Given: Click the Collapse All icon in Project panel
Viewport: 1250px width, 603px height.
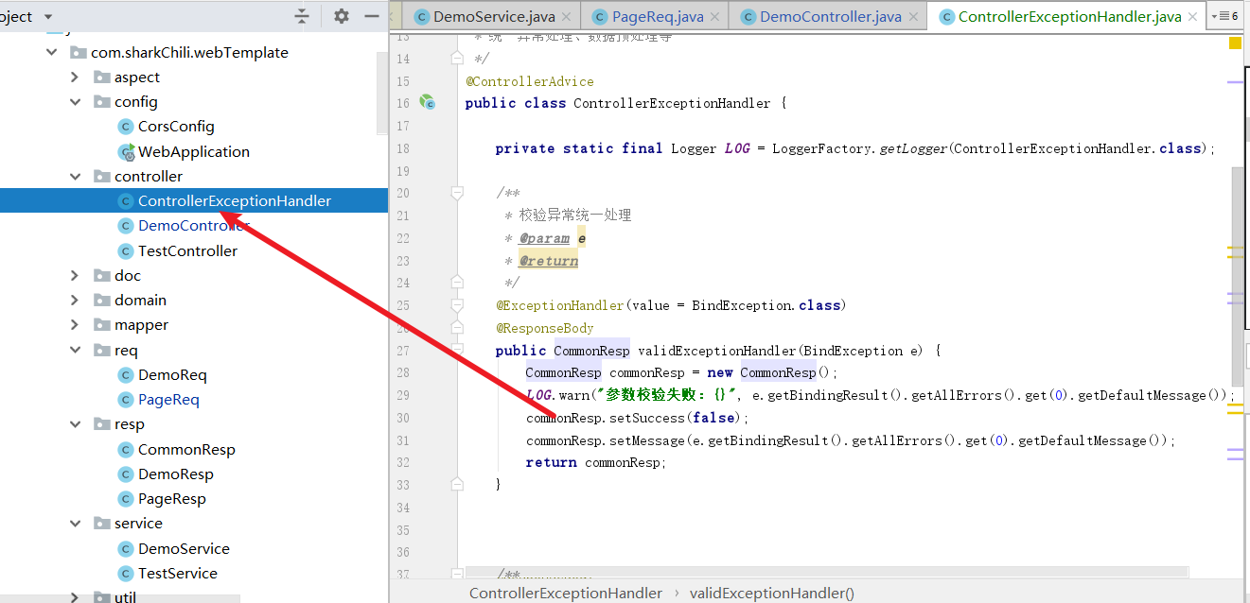Looking at the screenshot, I should 302,16.
